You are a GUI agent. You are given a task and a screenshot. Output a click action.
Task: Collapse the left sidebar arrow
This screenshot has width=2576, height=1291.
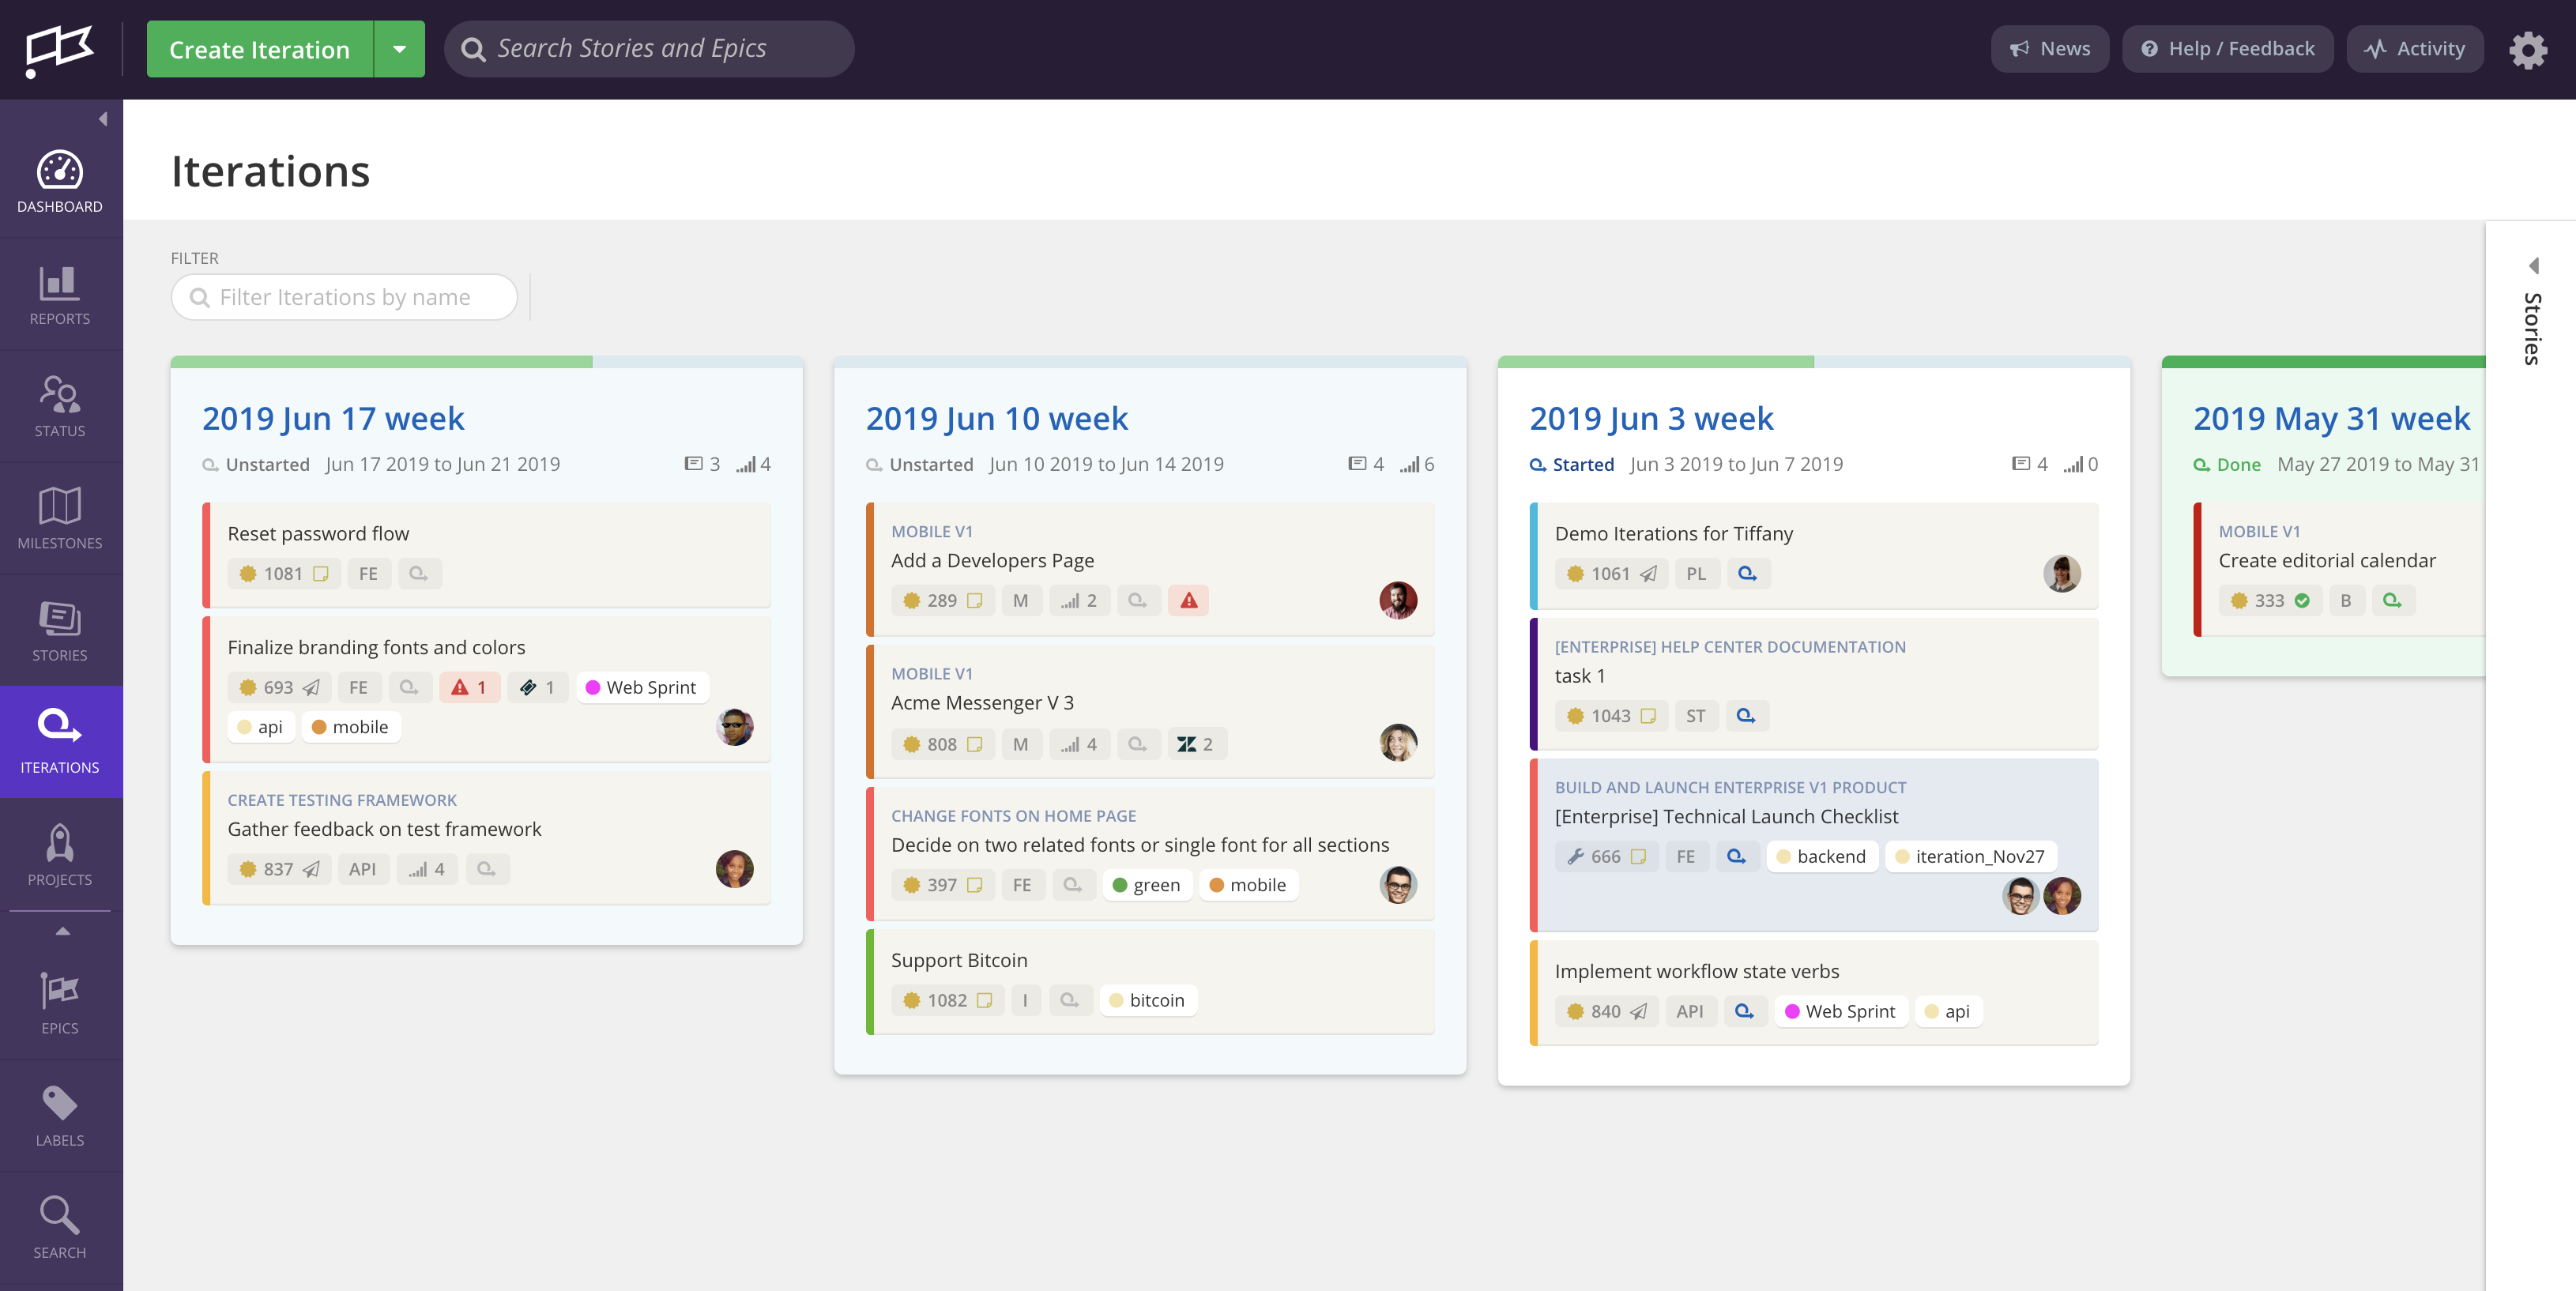103,119
